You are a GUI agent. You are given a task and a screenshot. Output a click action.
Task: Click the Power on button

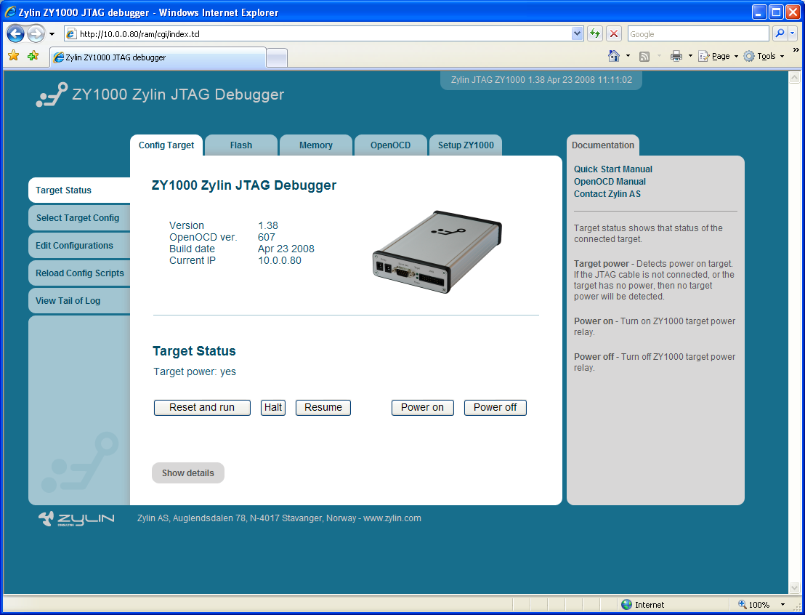(423, 407)
